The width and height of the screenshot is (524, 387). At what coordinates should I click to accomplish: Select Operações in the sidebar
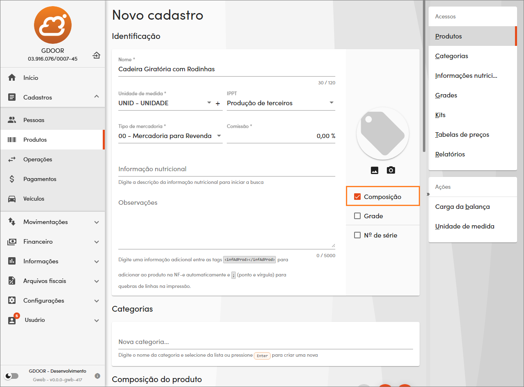click(x=38, y=159)
